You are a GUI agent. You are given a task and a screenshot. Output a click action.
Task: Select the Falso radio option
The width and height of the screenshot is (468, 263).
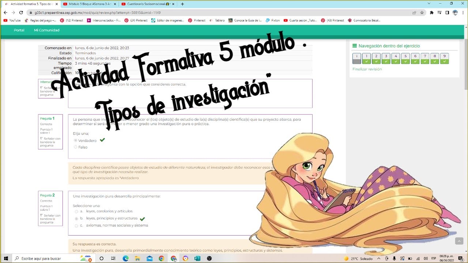tap(76, 147)
